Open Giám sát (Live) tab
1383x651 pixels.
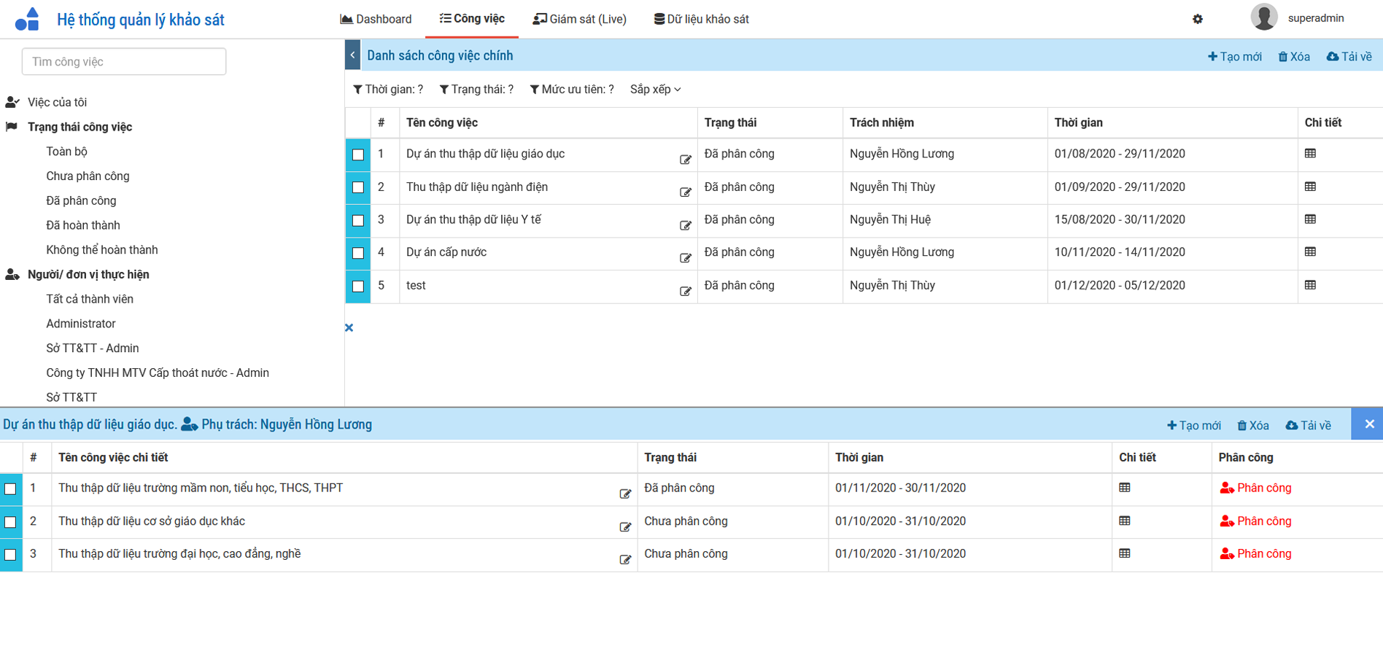tap(579, 19)
